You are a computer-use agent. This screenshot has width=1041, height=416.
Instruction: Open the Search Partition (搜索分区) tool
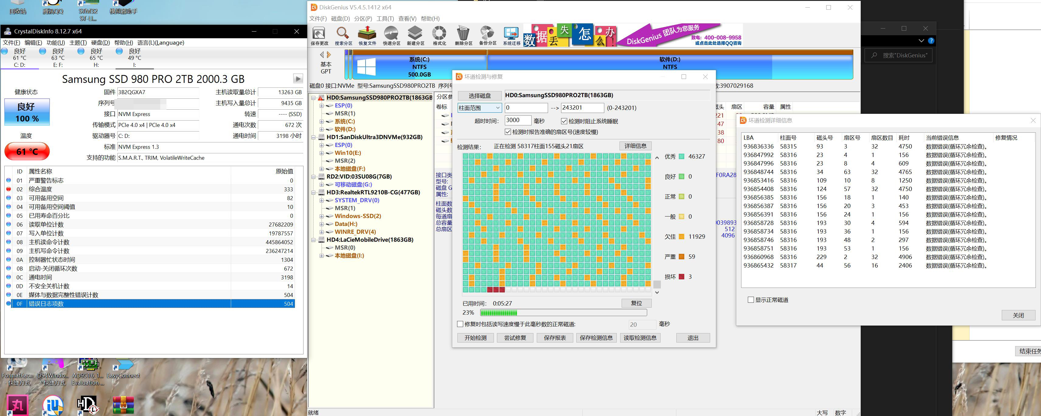click(343, 36)
